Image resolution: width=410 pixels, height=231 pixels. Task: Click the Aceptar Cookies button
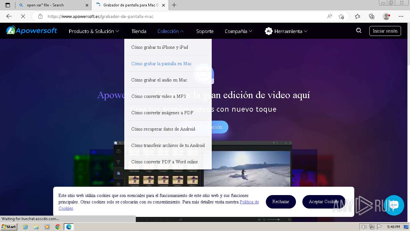click(324, 202)
